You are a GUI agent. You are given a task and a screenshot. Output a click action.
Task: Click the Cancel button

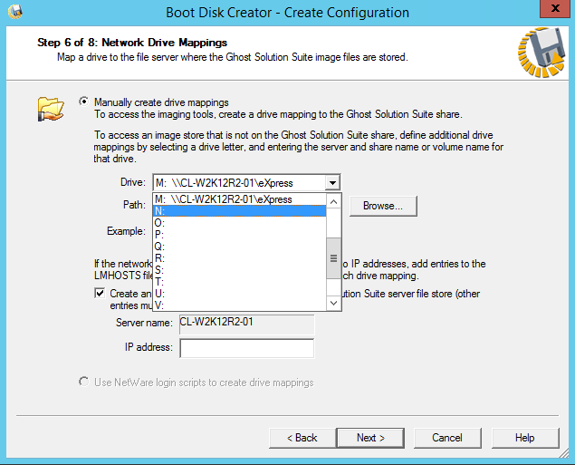coord(447,438)
